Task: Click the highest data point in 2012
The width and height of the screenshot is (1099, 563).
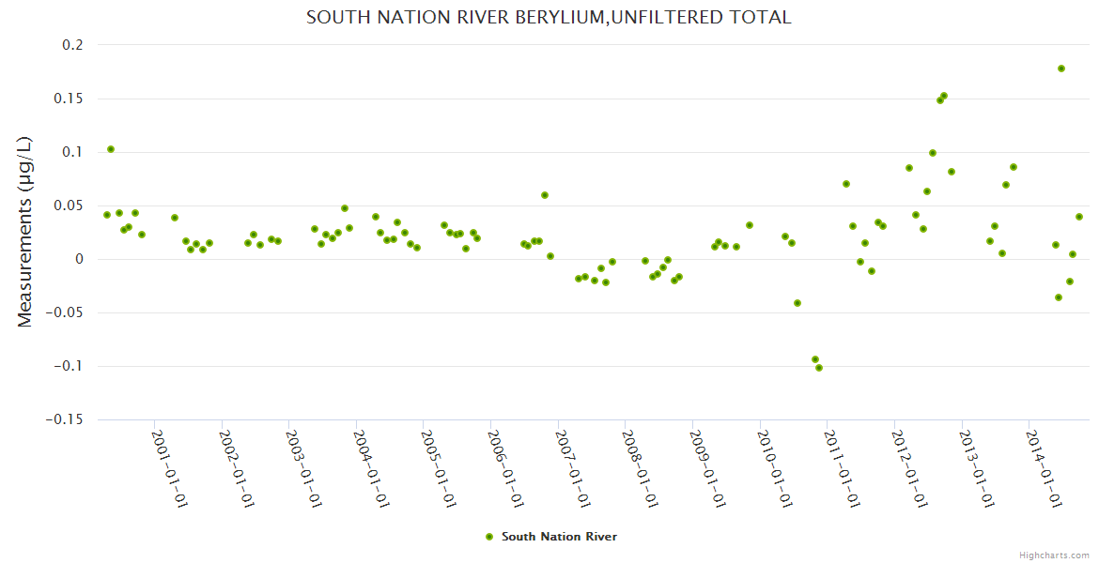Action: pos(944,96)
